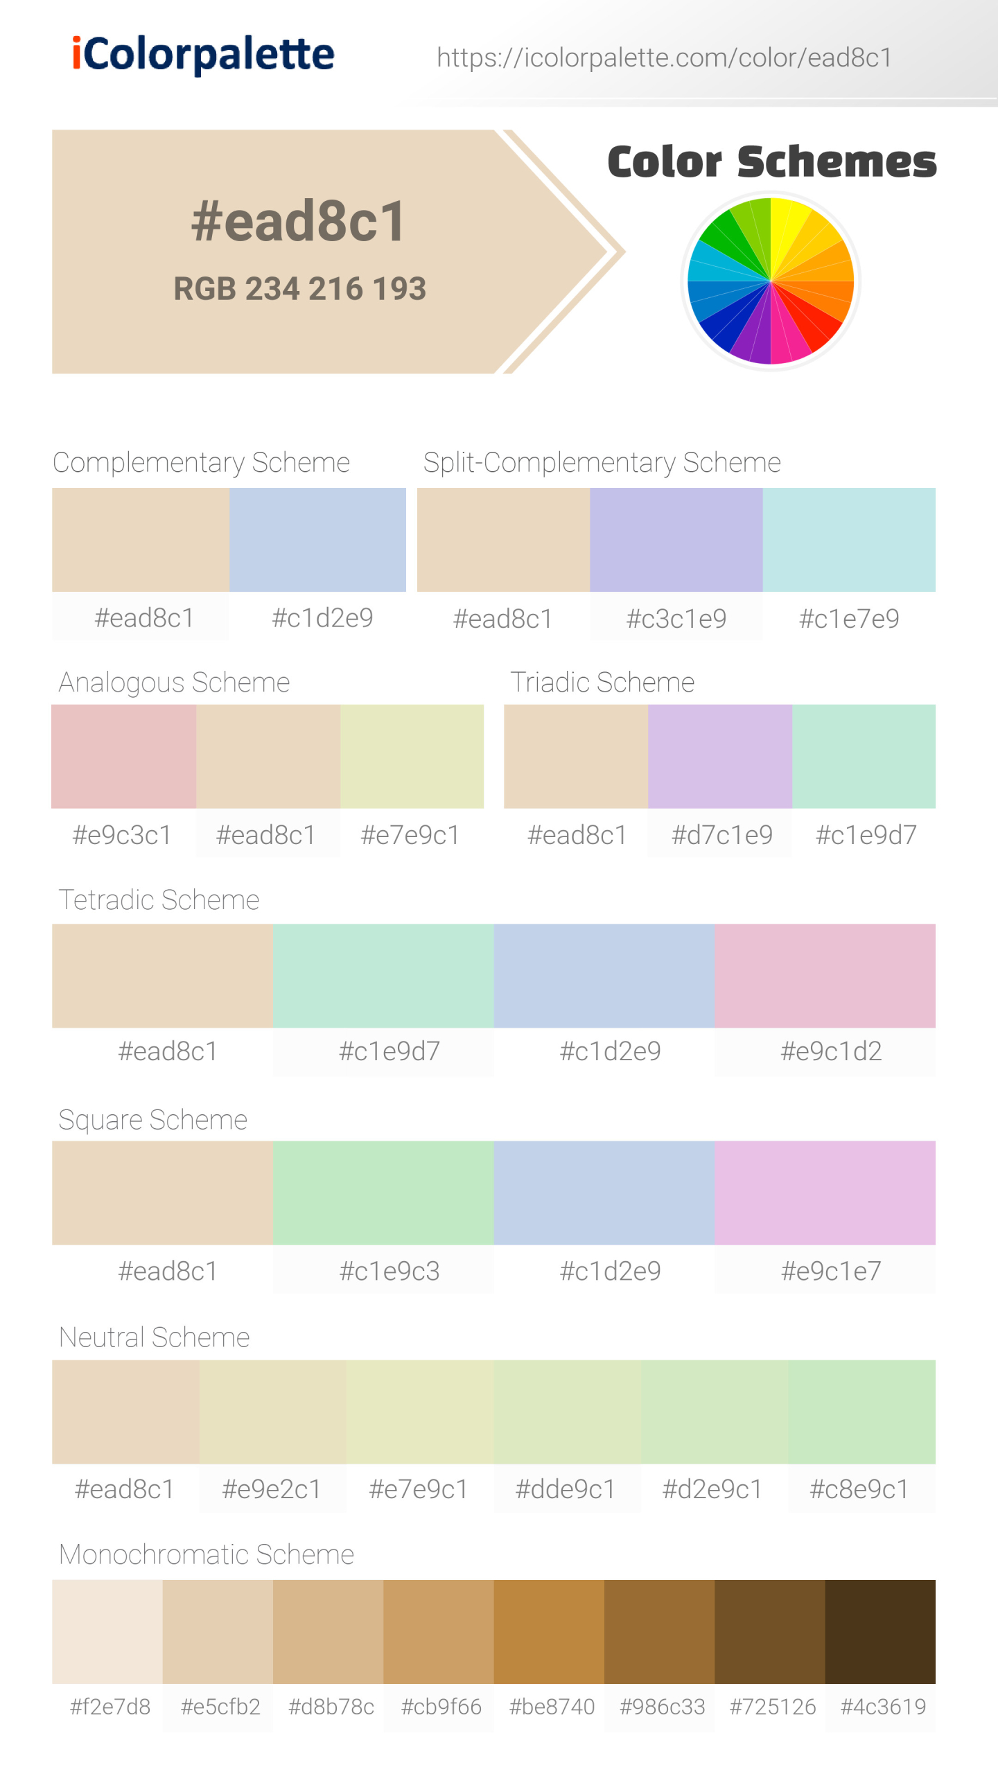Image resolution: width=998 pixels, height=1774 pixels.
Task: Open the icolorpalette.com URL link
Action: pos(664,58)
